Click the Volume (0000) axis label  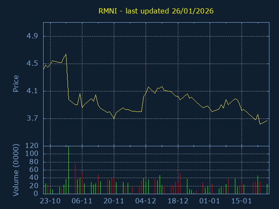[16, 169]
